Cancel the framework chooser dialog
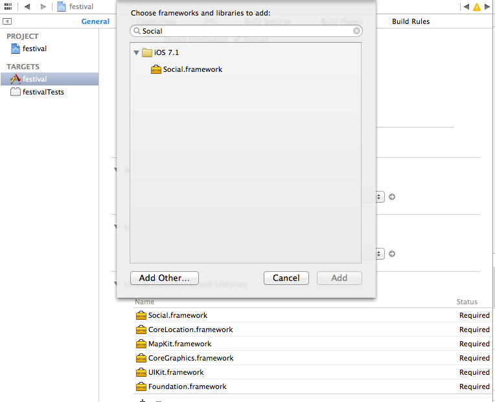 tap(286, 278)
